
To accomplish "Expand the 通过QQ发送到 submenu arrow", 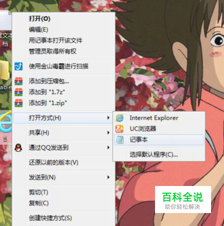I will tap(108, 148).
